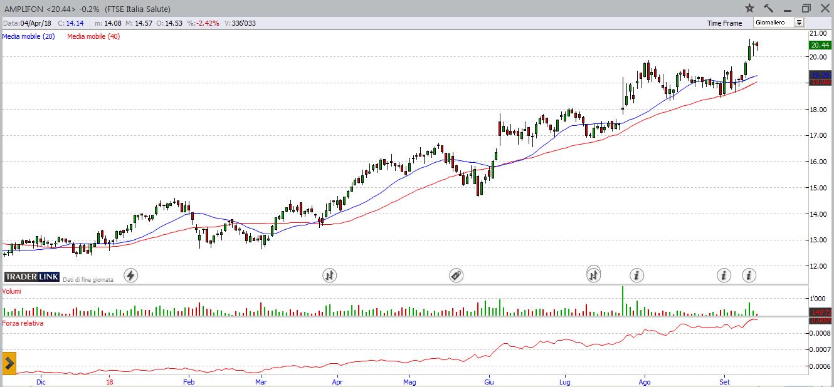The height and width of the screenshot is (387, 834).
Task: Restore the chart window with the maximize button
Action: [806, 8]
